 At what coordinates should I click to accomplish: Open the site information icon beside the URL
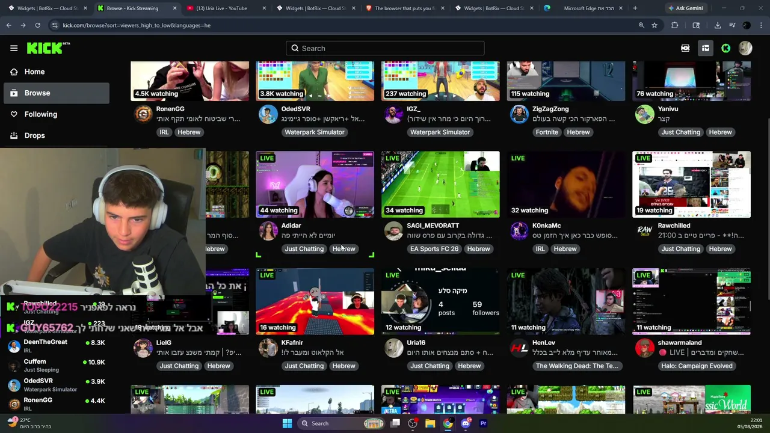tap(55, 25)
